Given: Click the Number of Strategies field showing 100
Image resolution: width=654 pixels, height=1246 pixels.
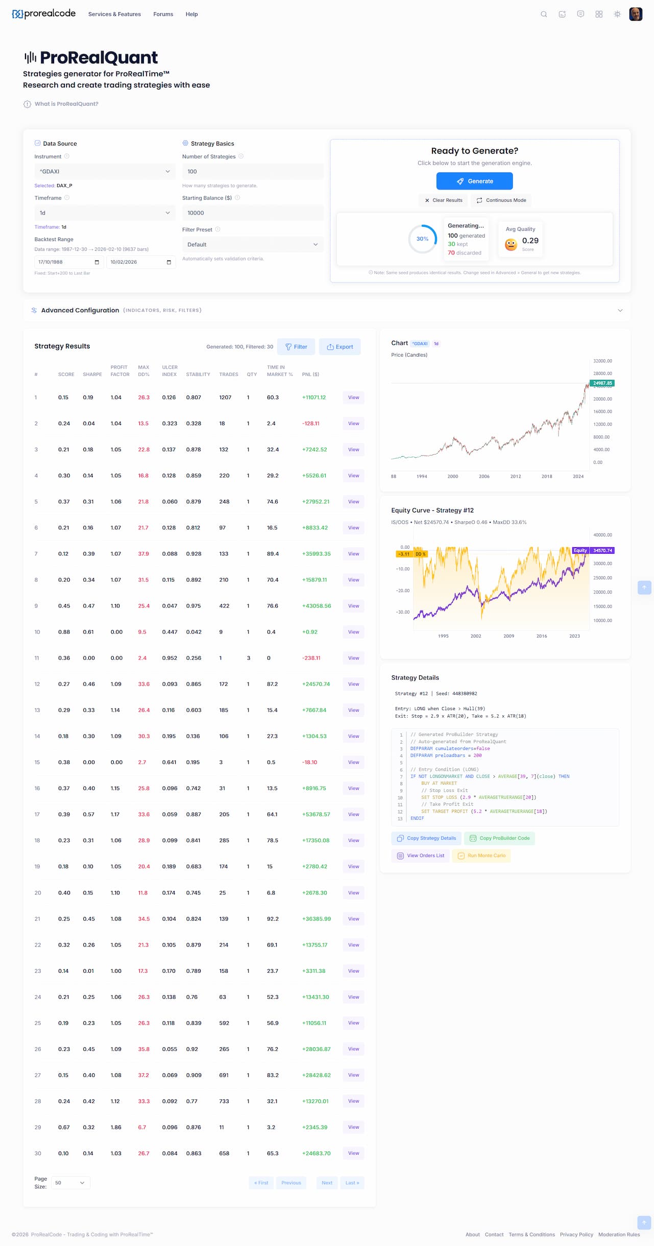Looking at the screenshot, I should click(253, 172).
